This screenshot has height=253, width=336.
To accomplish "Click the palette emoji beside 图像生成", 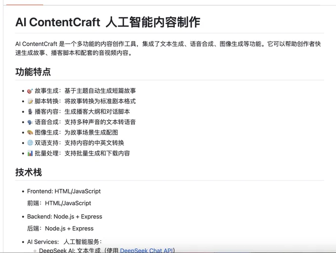I will [x=30, y=132].
